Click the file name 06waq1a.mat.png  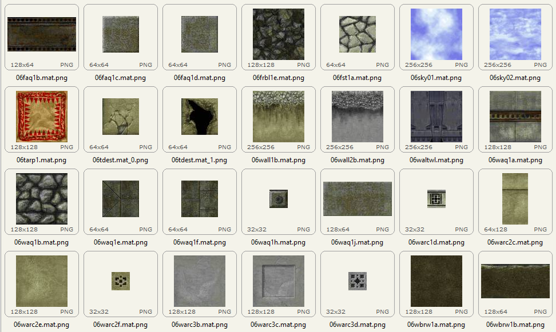pyautogui.click(x=515, y=160)
